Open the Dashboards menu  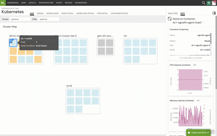coord(13,3)
